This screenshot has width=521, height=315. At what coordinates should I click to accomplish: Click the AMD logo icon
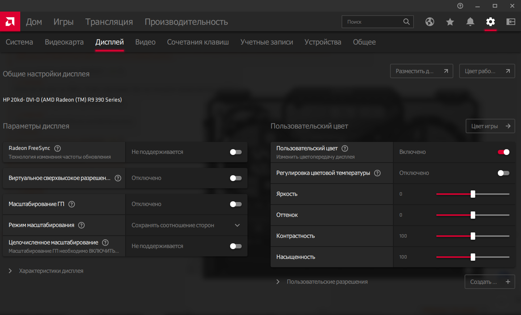pos(10,22)
